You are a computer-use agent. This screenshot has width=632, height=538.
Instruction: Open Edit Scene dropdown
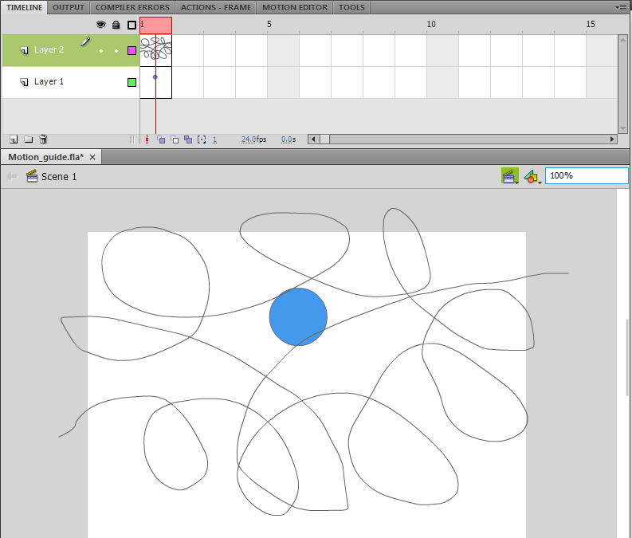(510, 176)
